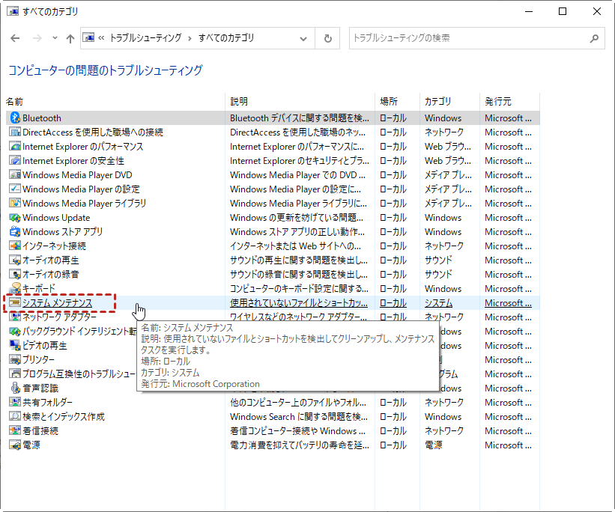Screen dimensions: 615x512
Task: Click the Windows Update troubleshooter icon
Action: [x=15, y=217]
